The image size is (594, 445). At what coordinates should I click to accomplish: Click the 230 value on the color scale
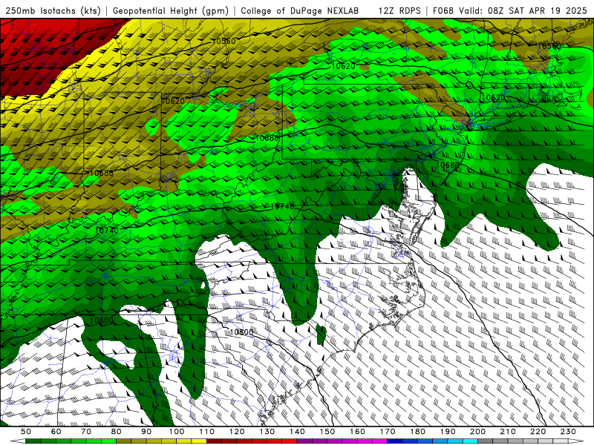point(569,432)
